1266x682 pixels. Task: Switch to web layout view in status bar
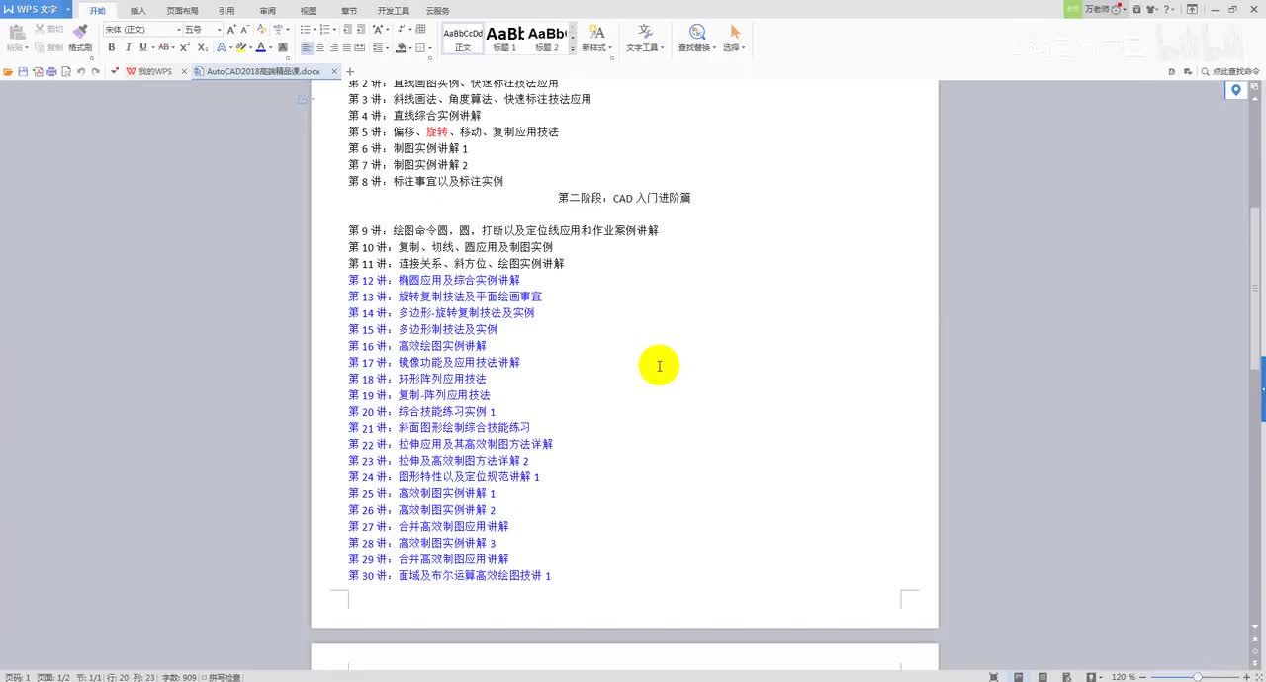(1066, 677)
